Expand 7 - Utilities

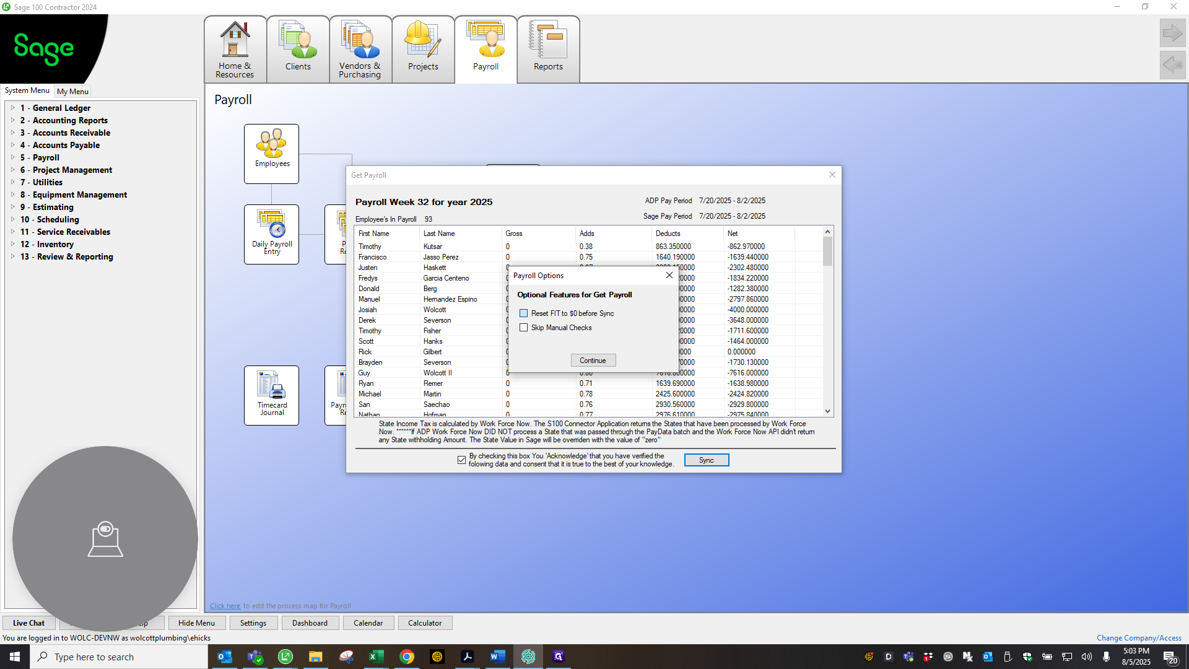pos(12,182)
